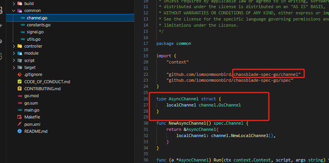This screenshot has height=163, width=329.
Task: Click line number 26 in the gutter
Action: point(145,99)
